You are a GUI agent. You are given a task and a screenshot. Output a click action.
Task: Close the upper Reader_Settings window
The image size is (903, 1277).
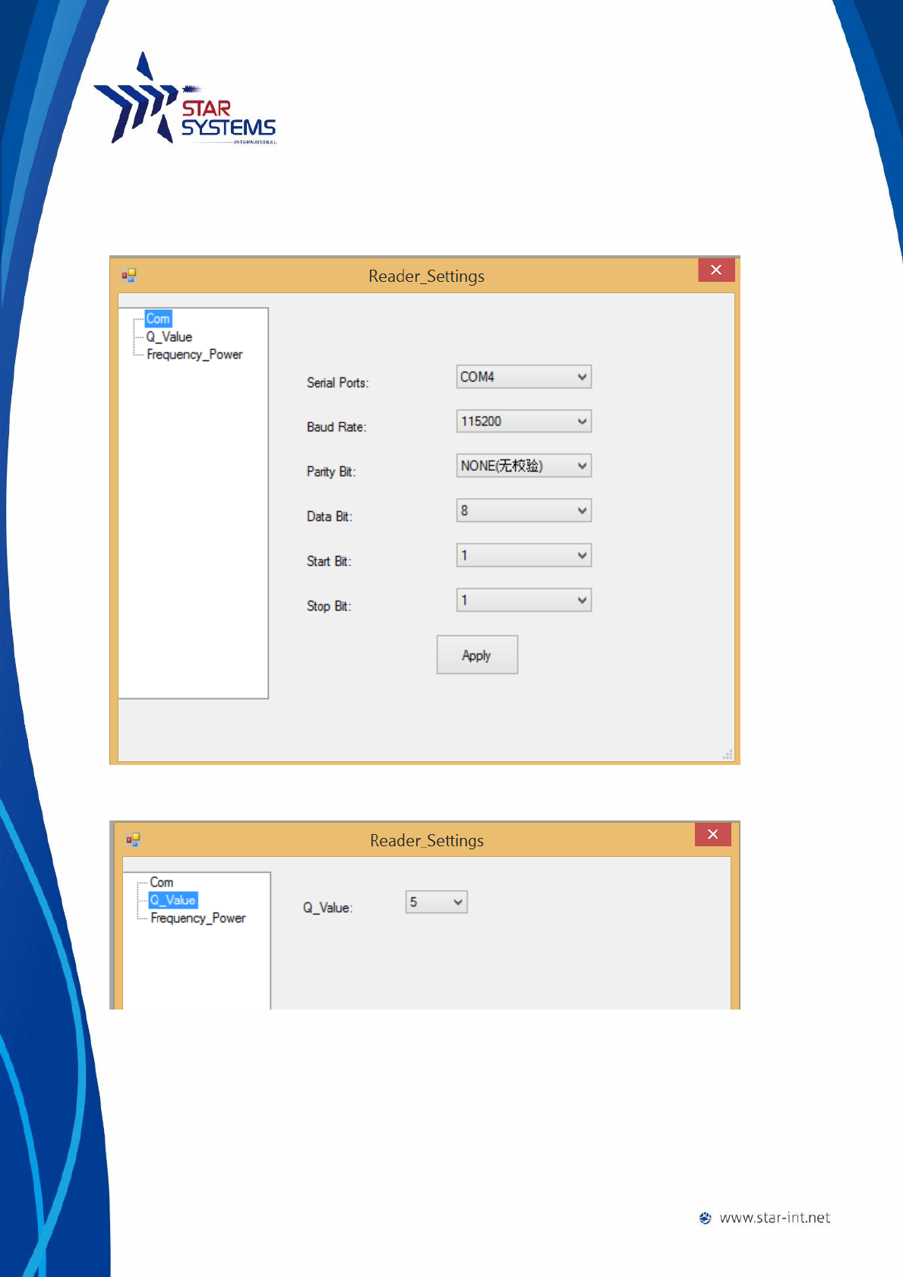pos(716,270)
